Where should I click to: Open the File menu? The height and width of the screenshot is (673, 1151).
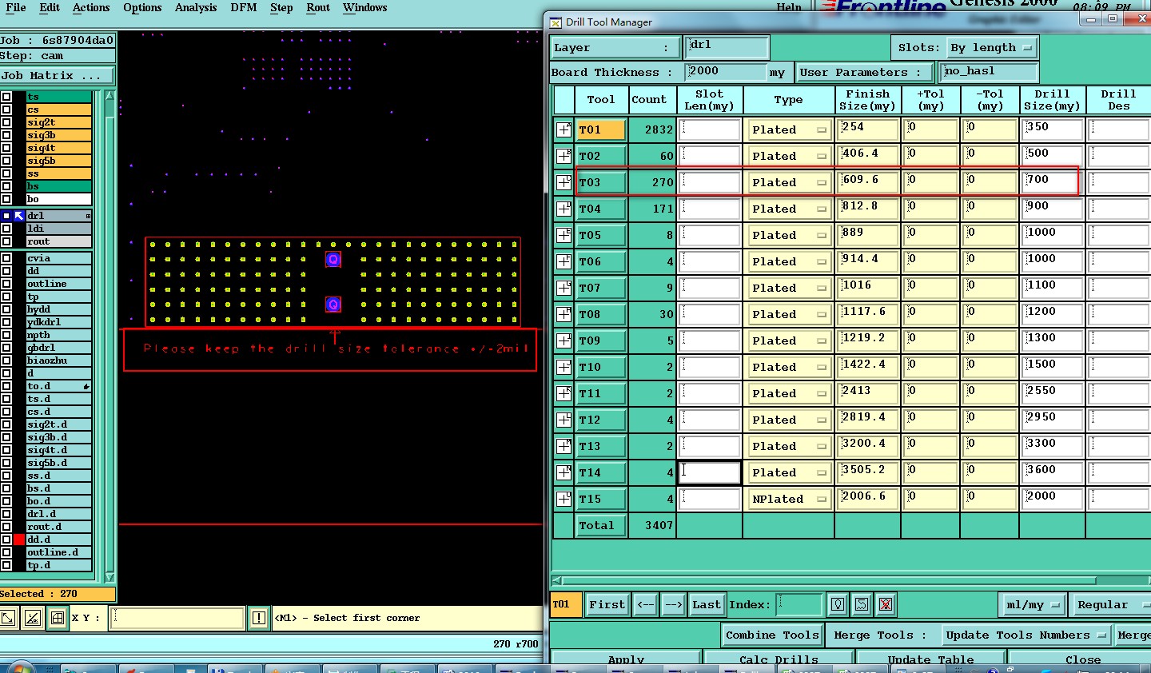pos(16,8)
